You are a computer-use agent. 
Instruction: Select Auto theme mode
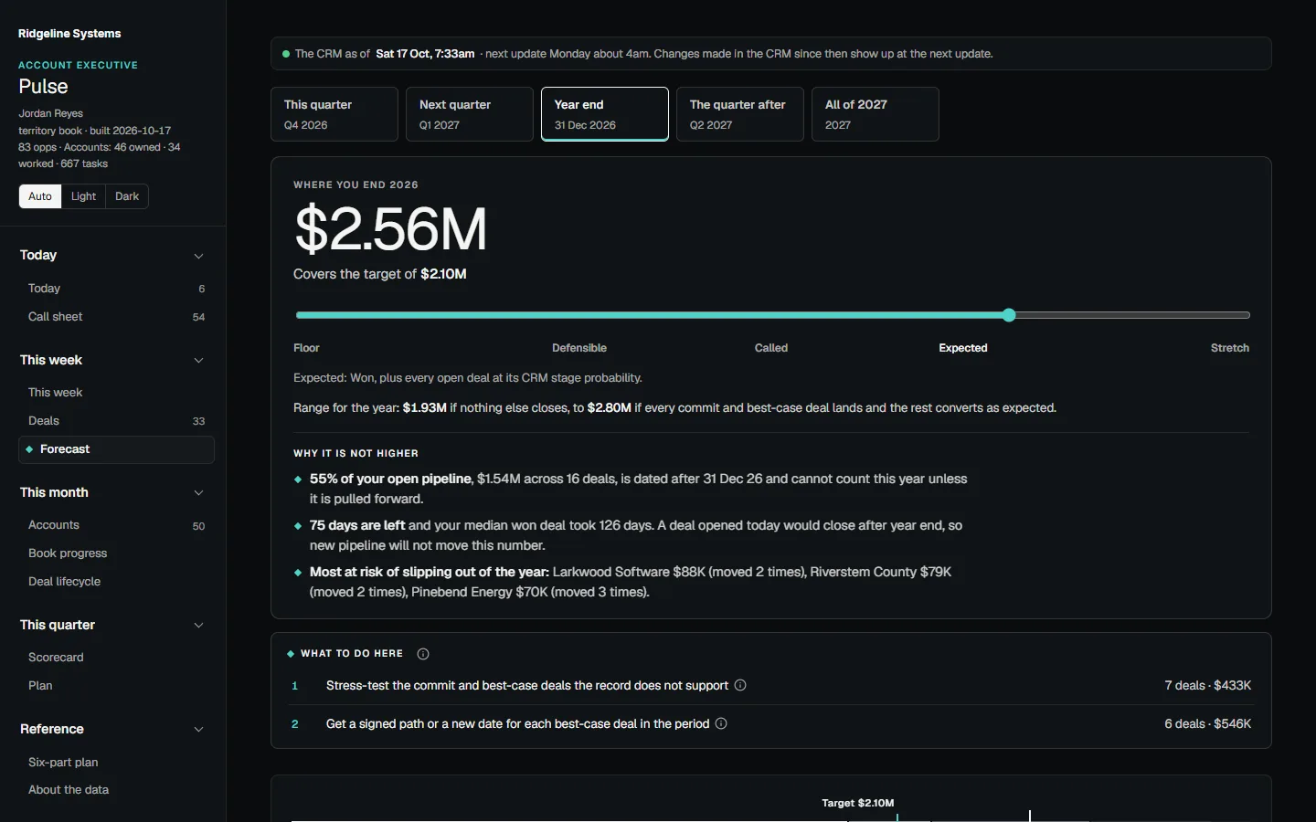pyautogui.click(x=40, y=196)
